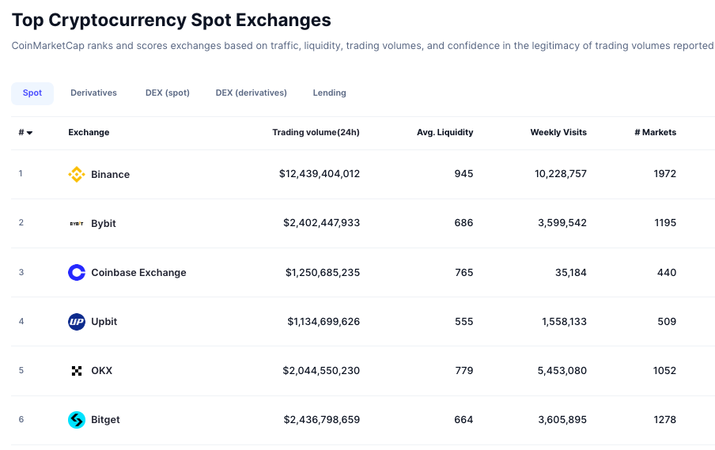Click Bybit liquidity score 686
Image resolution: width=715 pixels, height=450 pixels.
463,223
